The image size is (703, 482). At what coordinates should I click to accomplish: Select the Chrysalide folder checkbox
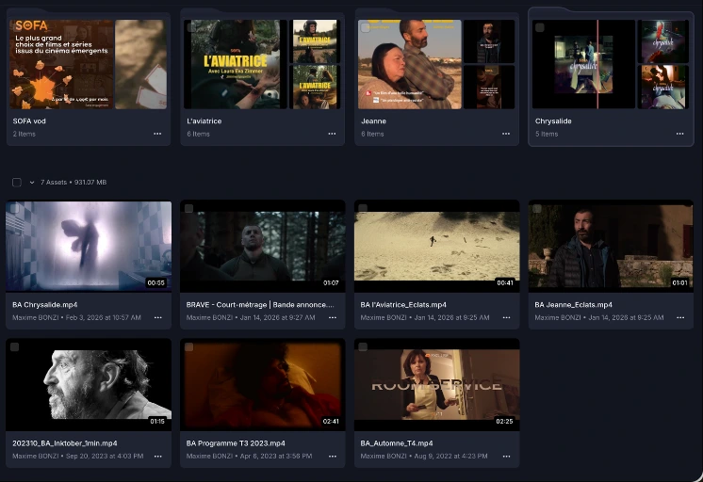(x=540, y=27)
